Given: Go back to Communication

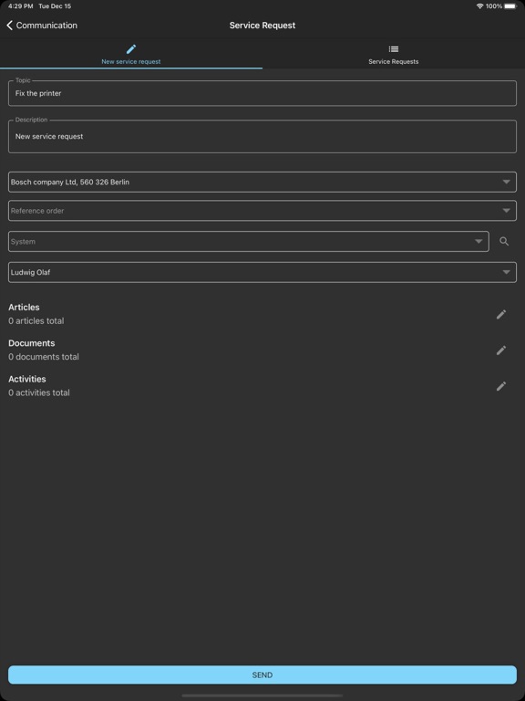Looking at the screenshot, I should click(42, 26).
